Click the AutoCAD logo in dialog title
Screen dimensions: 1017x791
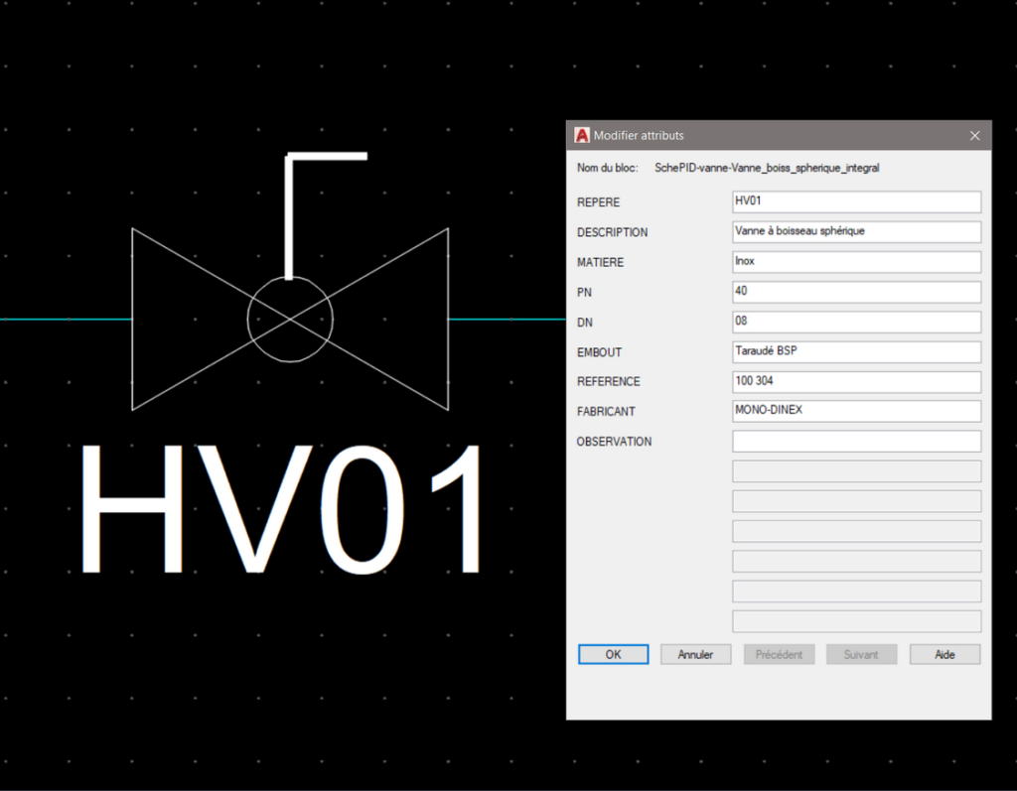coord(582,136)
